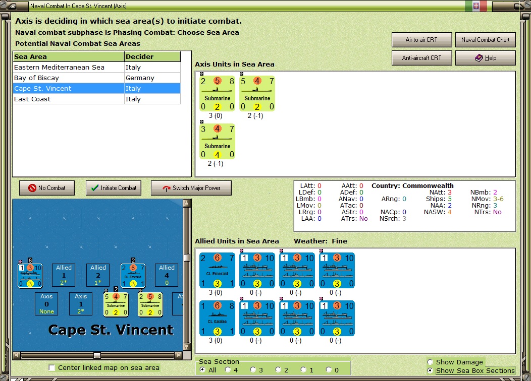Select the 3-4-7 Submarine in Axis Units panel

point(217,142)
